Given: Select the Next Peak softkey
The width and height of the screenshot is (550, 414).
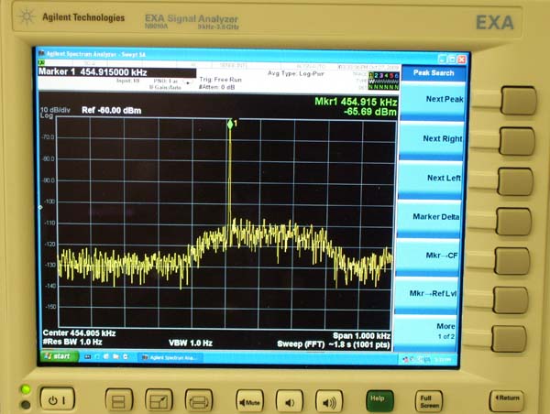Looking at the screenshot, I should click(x=434, y=101).
